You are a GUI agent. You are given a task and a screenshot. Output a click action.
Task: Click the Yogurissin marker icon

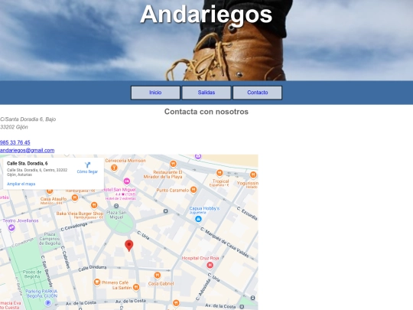pos(253,175)
